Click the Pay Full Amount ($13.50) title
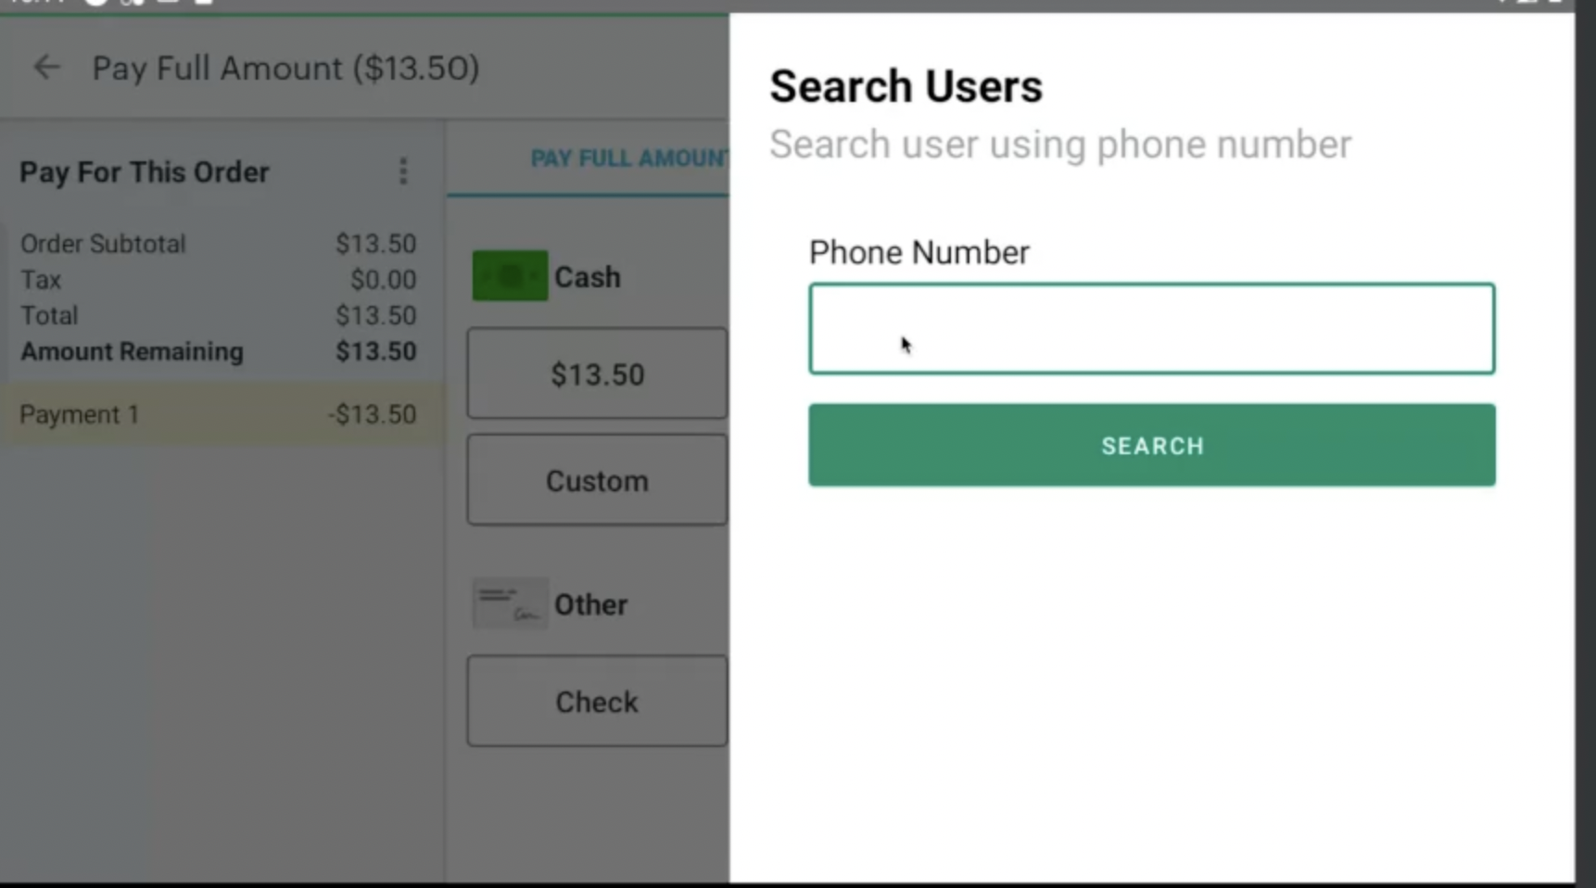The width and height of the screenshot is (1596, 888). click(285, 69)
